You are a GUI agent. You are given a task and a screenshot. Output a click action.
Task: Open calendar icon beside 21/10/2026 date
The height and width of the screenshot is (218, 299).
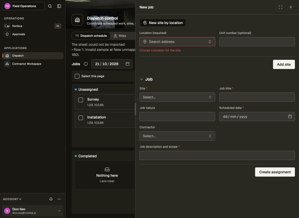pos(127,64)
